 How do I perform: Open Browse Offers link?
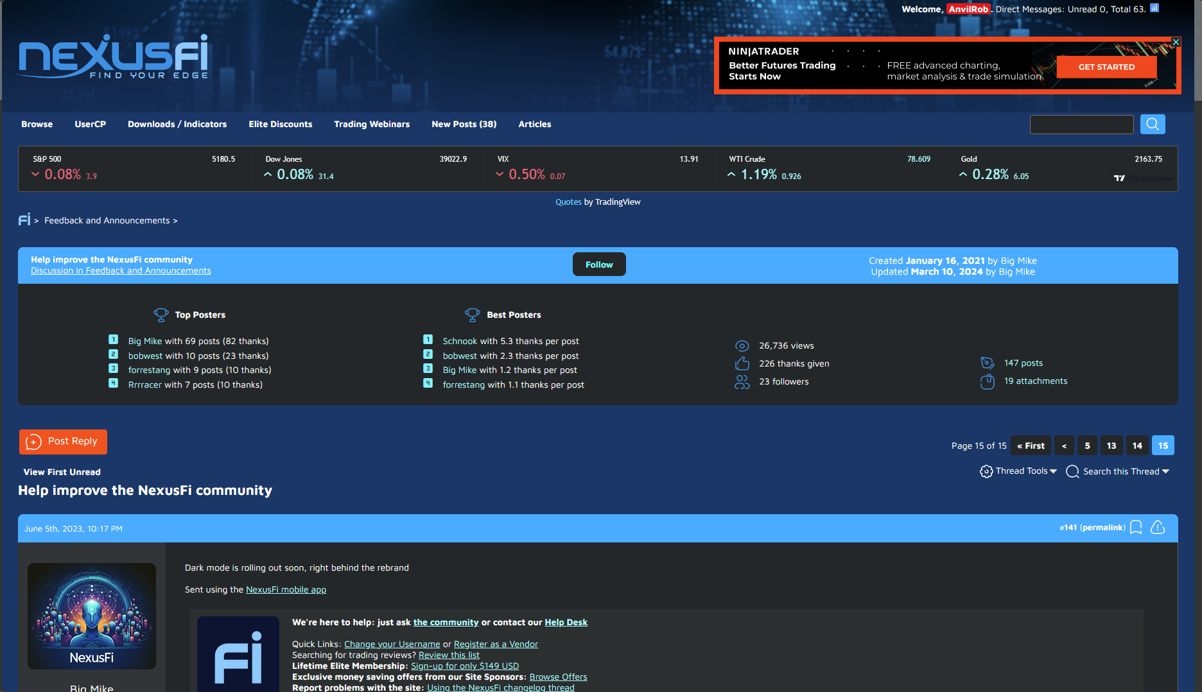click(558, 677)
